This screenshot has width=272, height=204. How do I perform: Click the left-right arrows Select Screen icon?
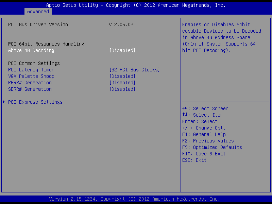(185, 108)
